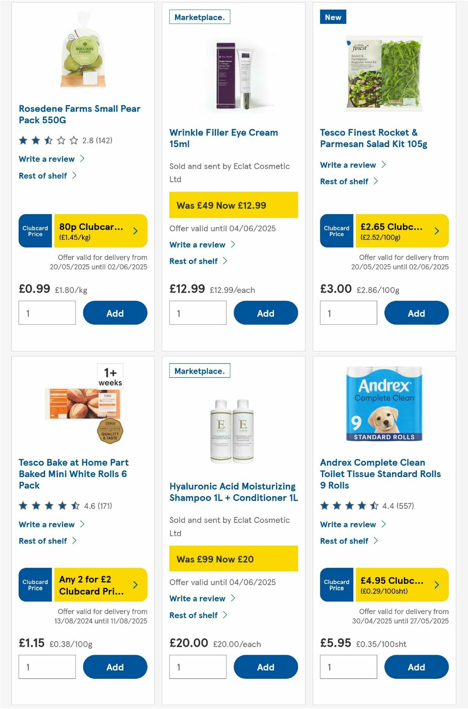This screenshot has height=709, width=468.
Task: Click the £2.65 Clubcard offer arrow
Action: click(436, 231)
